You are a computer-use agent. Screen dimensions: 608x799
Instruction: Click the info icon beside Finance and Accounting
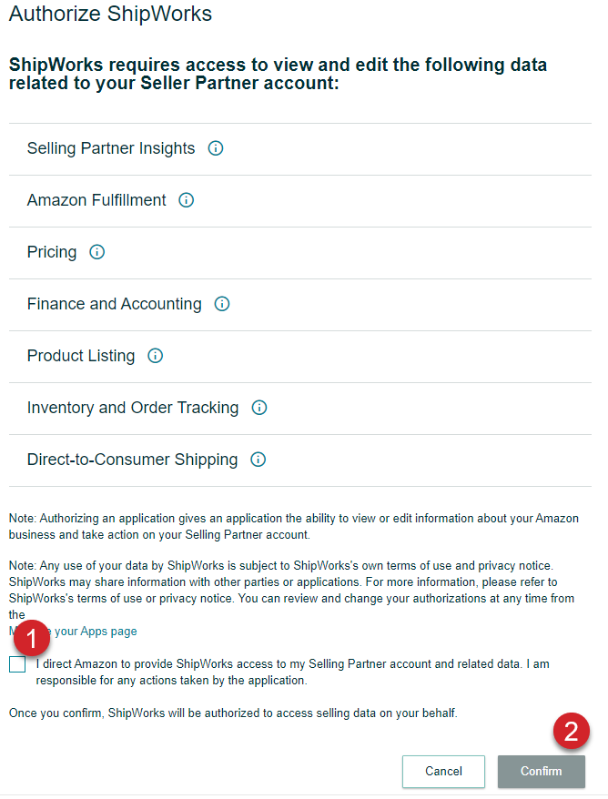[x=221, y=304]
